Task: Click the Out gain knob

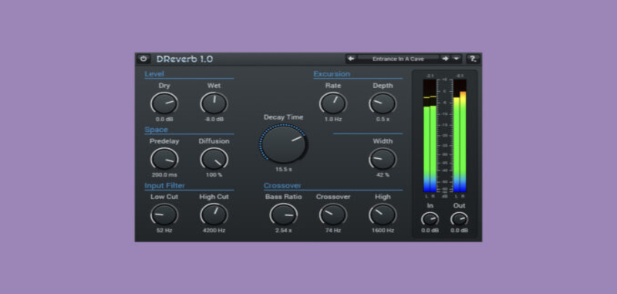Action: tap(459, 219)
